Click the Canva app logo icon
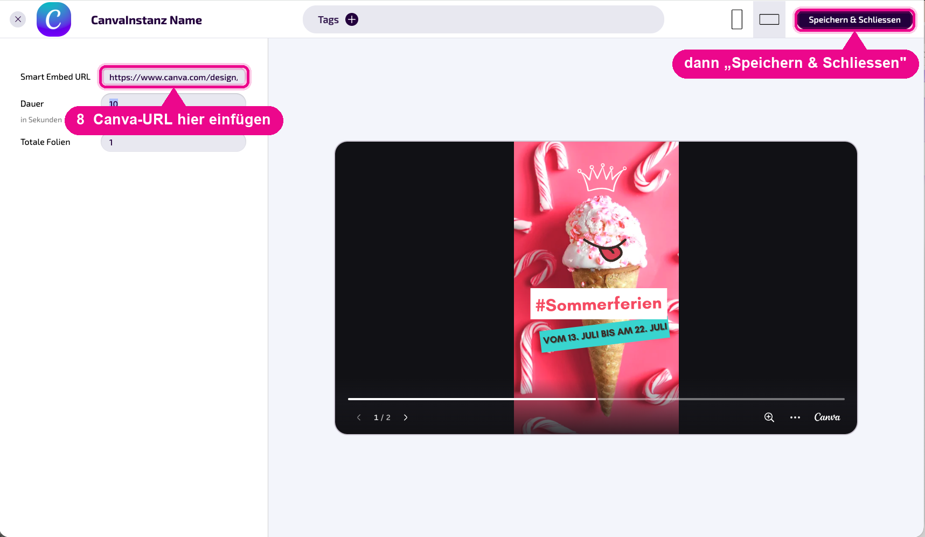925x537 pixels. 54,19
